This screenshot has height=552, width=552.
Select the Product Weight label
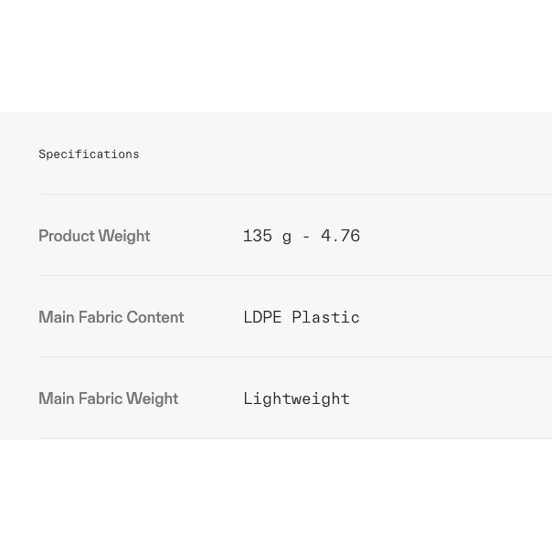point(94,236)
